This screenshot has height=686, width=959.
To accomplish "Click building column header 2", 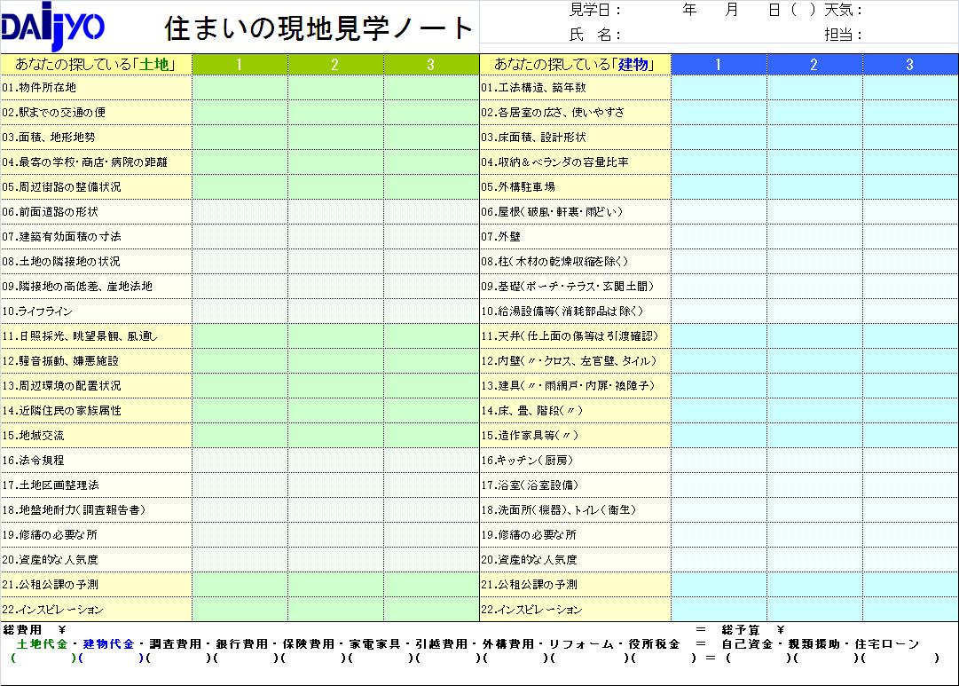I will [x=814, y=64].
